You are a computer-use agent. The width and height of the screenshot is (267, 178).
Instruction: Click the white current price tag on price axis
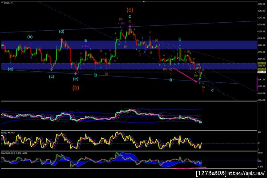click(262, 72)
